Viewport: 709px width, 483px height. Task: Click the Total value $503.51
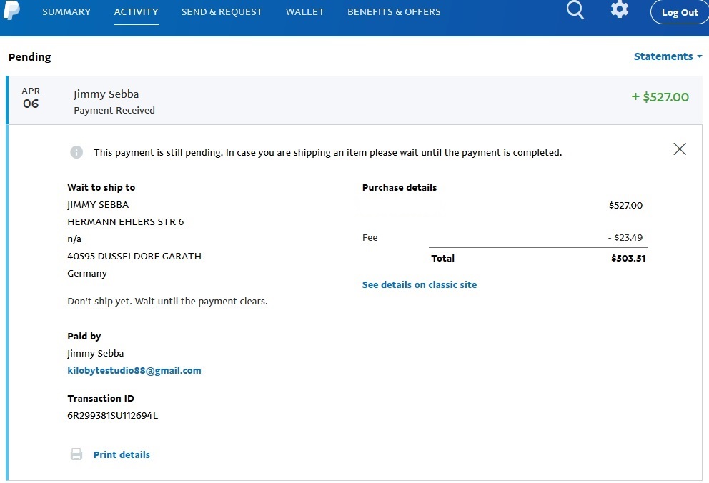(628, 259)
